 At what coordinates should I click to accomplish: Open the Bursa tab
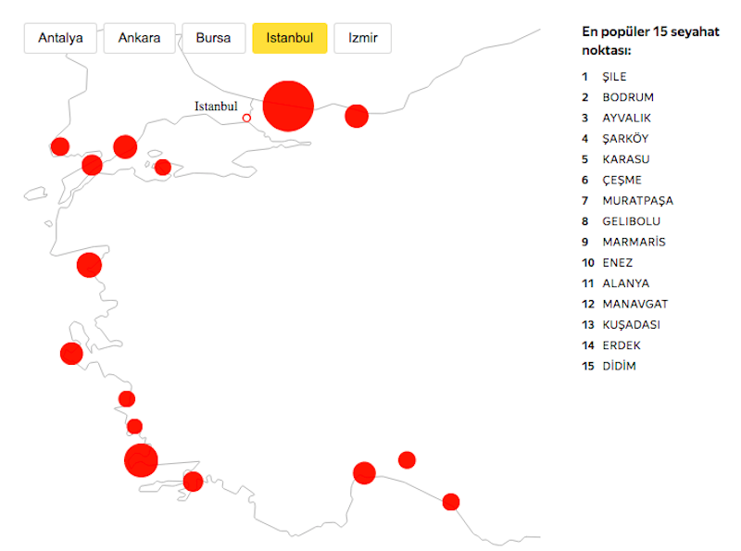point(214,38)
